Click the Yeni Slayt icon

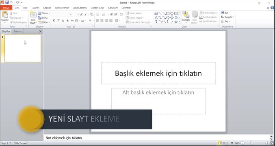pos(33,15)
